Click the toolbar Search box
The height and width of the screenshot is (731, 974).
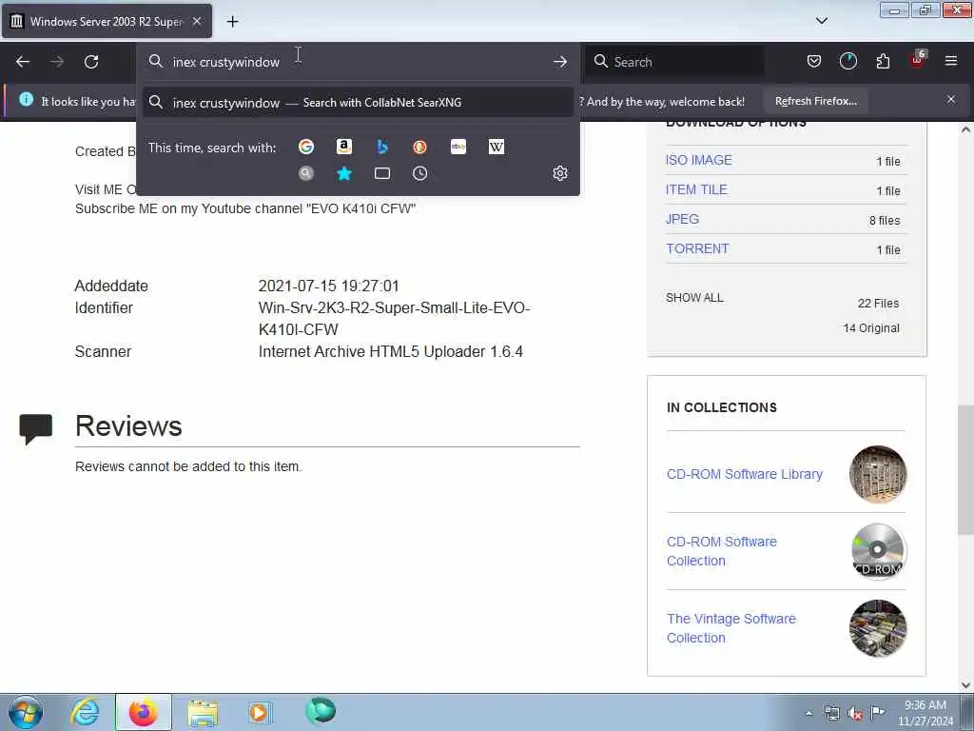tap(675, 62)
